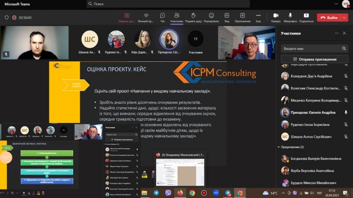Open Telegram from the taskbar
Screen dimensions: 353x198
[156, 193]
